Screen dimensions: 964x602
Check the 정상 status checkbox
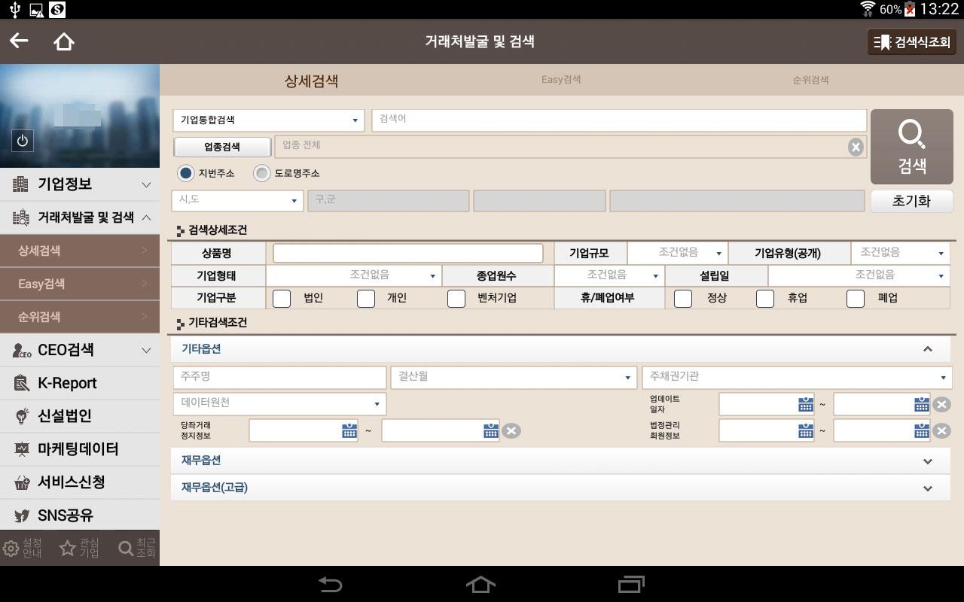coord(683,298)
